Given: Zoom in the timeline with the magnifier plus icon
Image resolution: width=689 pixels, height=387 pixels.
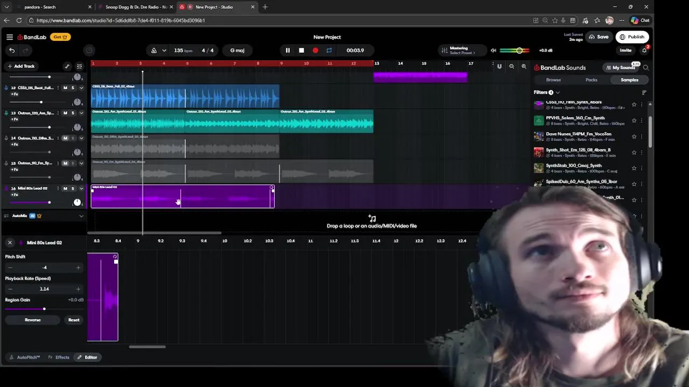Looking at the screenshot, I should coord(524,67).
